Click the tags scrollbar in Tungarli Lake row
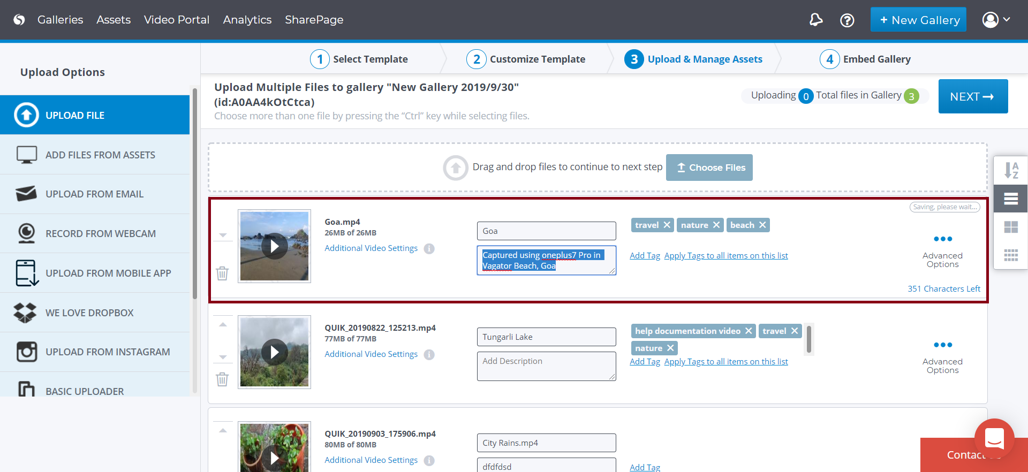The width and height of the screenshot is (1028, 472). (808, 339)
